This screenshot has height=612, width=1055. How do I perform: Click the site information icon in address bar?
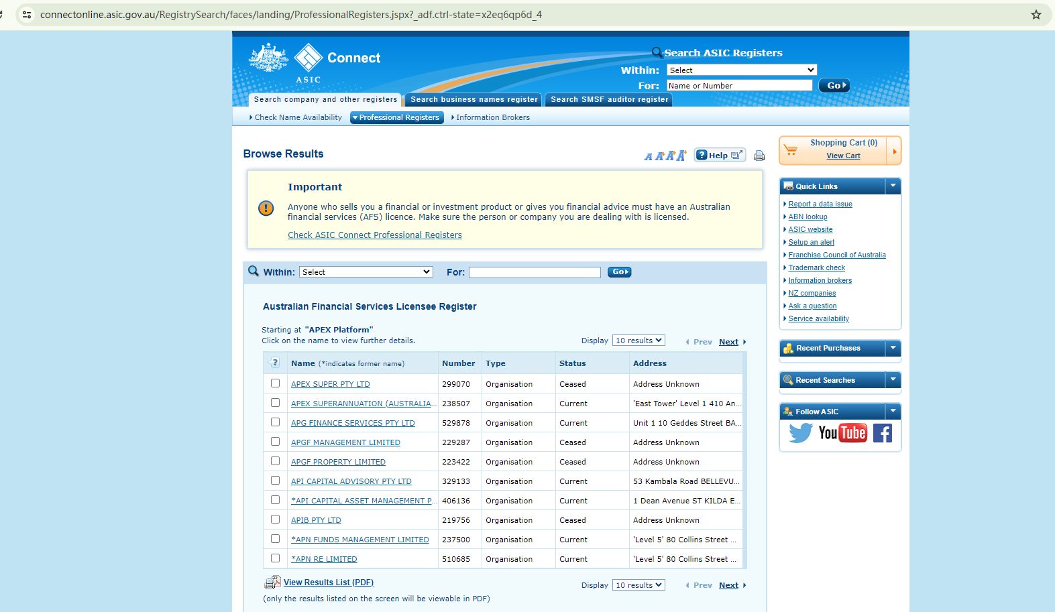[x=27, y=15]
